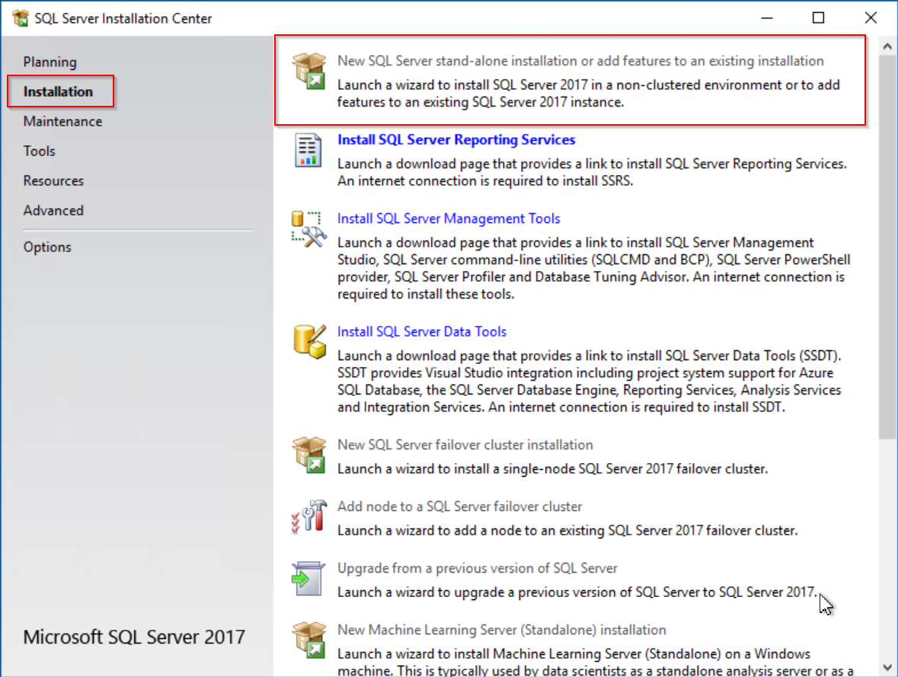Launch Install SQL Server Data Tools link
Image resolution: width=898 pixels, height=677 pixels.
click(x=422, y=331)
